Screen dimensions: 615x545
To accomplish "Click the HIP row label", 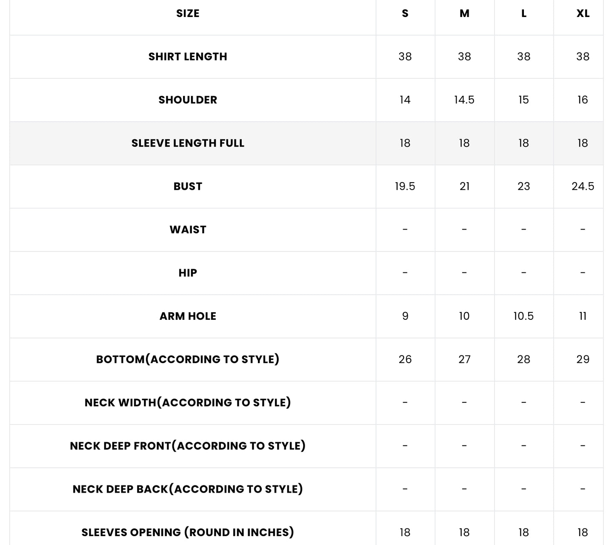I will click(188, 273).
